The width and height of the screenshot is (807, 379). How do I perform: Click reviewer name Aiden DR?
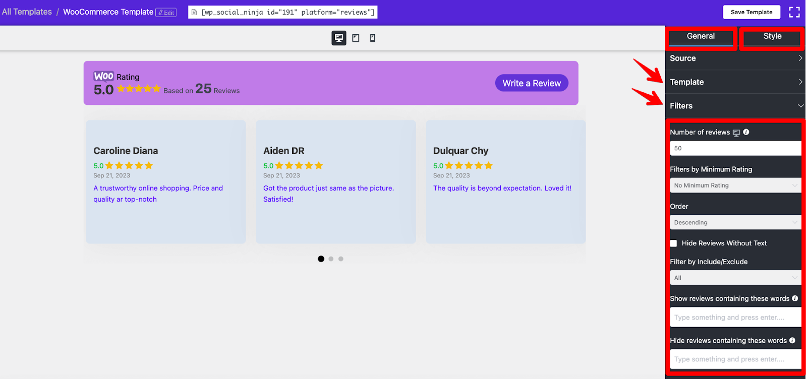[284, 151]
